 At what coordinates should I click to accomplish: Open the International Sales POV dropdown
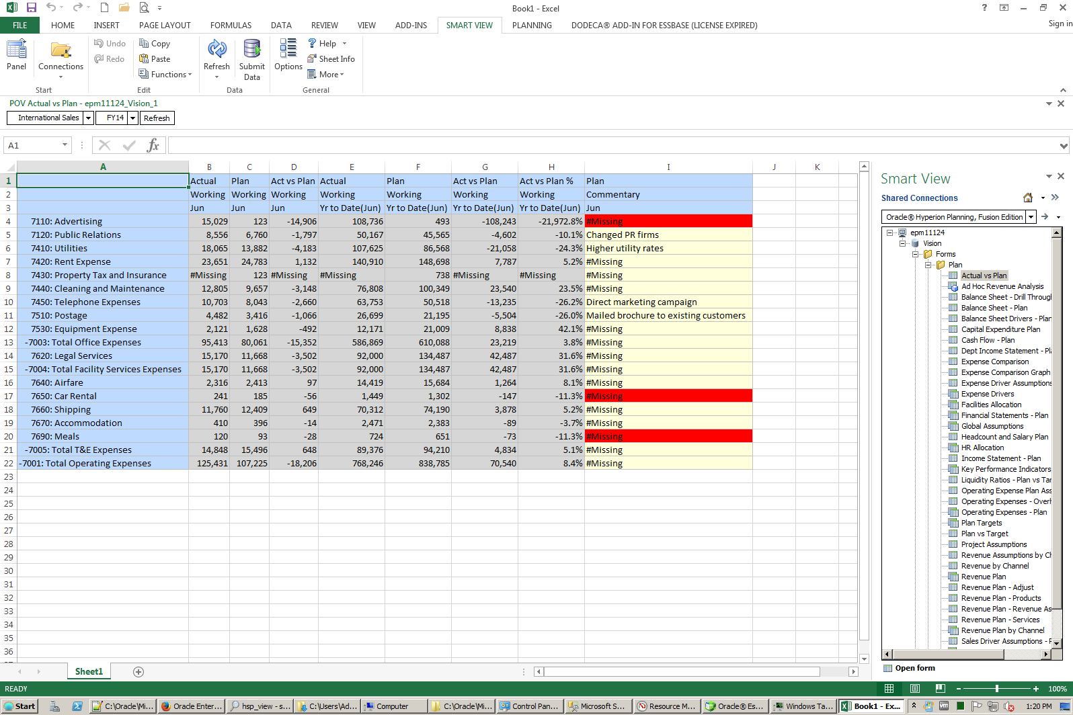[88, 118]
